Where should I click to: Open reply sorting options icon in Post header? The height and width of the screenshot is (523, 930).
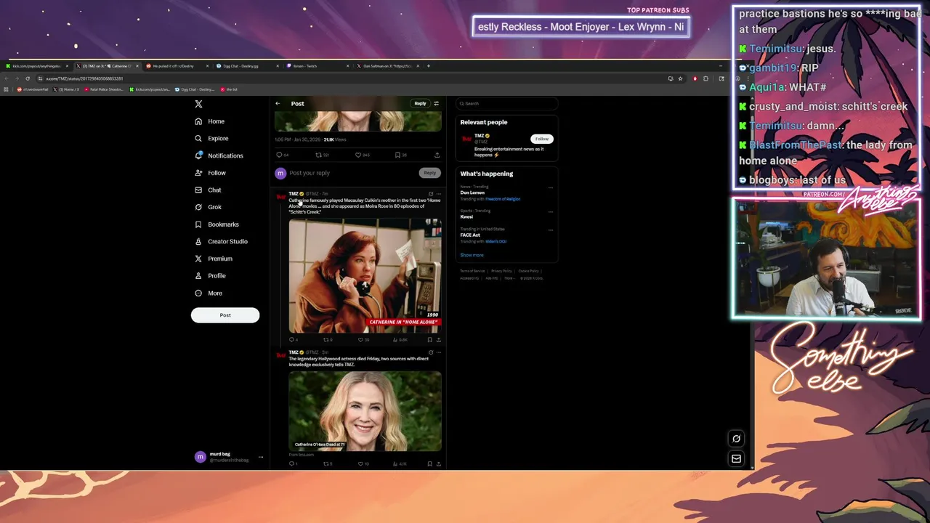(x=436, y=103)
